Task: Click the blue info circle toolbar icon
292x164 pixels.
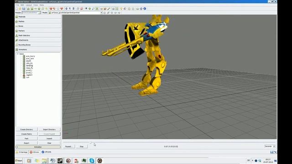Action: [x=145, y=9]
